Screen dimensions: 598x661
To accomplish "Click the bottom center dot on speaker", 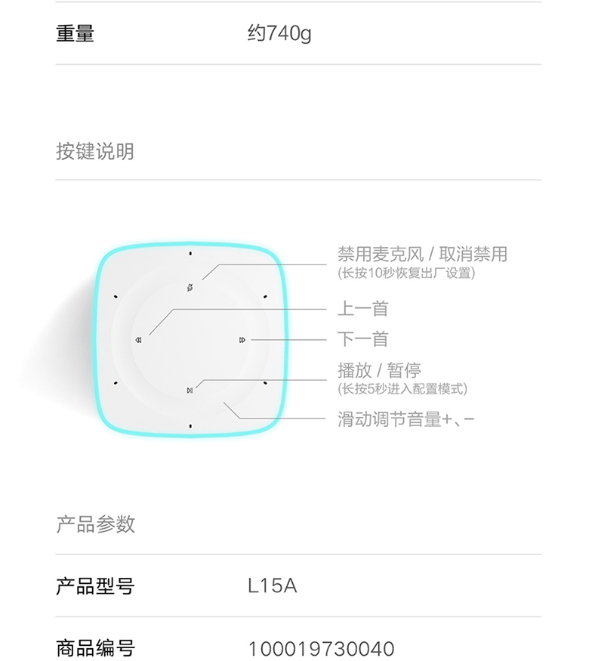I will pos(190,427).
